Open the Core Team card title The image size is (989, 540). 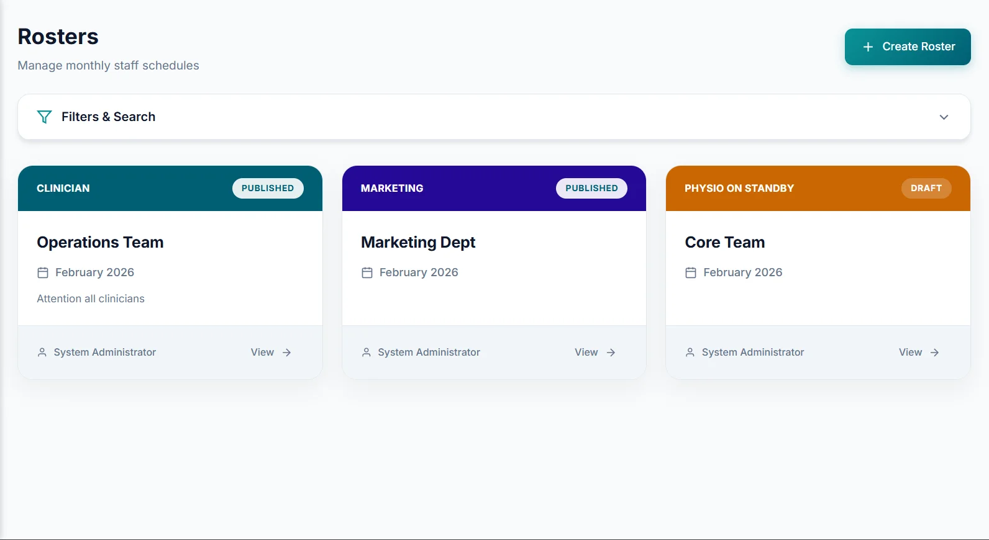pyautogui.click(x=724, y=242)
